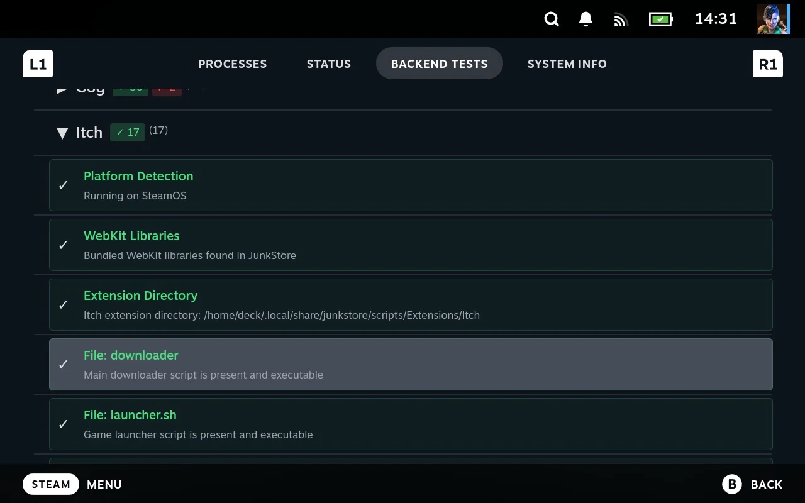
Task: Open the user avatar profile
Action: (773, 19)
